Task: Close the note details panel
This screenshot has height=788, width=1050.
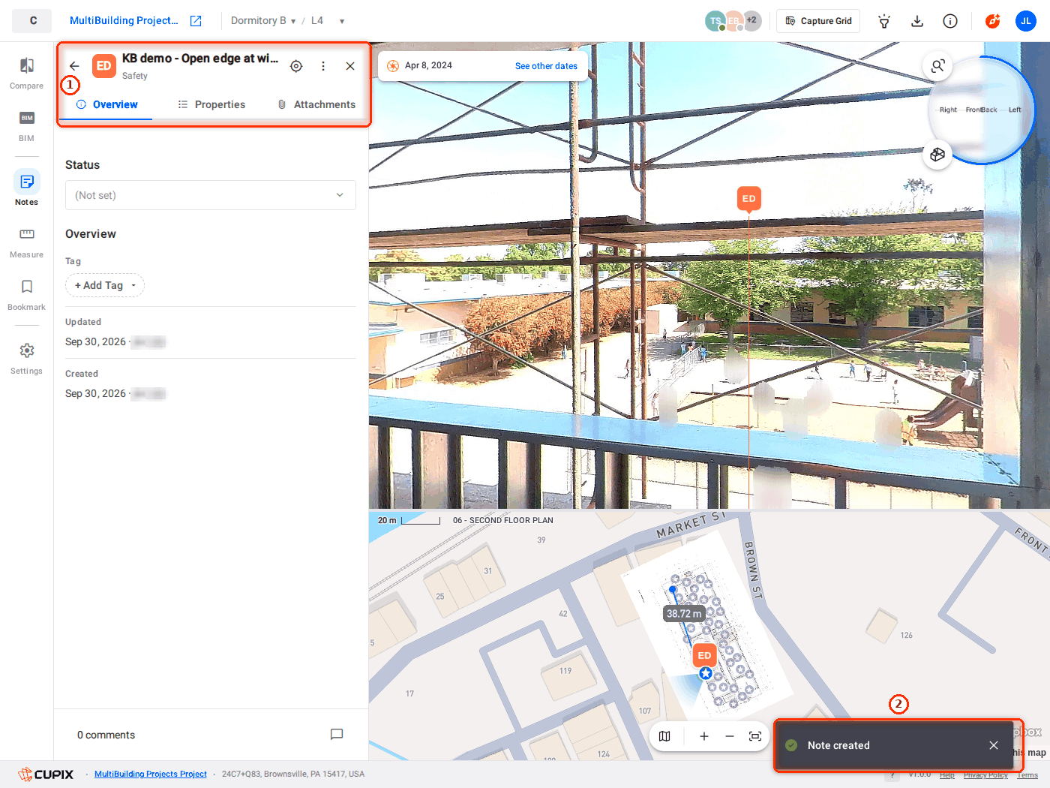Action: pyautogui.click(x=350, y=66)
